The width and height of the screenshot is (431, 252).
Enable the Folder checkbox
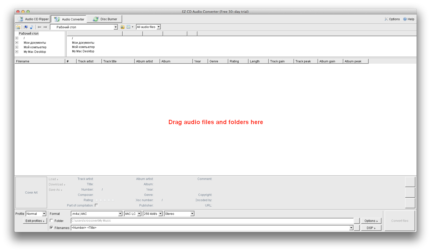(x=51, y=221)
